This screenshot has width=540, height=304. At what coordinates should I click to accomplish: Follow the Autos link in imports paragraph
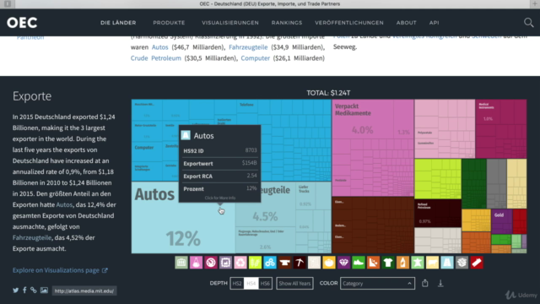(159, 47)
